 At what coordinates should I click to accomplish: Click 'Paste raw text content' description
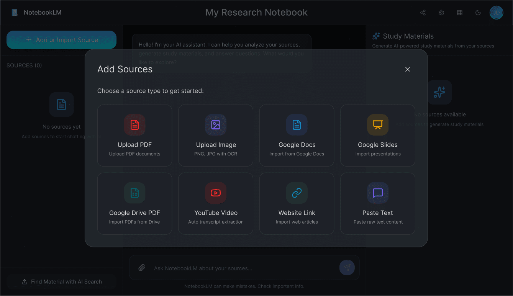click(x=378, y=222)
